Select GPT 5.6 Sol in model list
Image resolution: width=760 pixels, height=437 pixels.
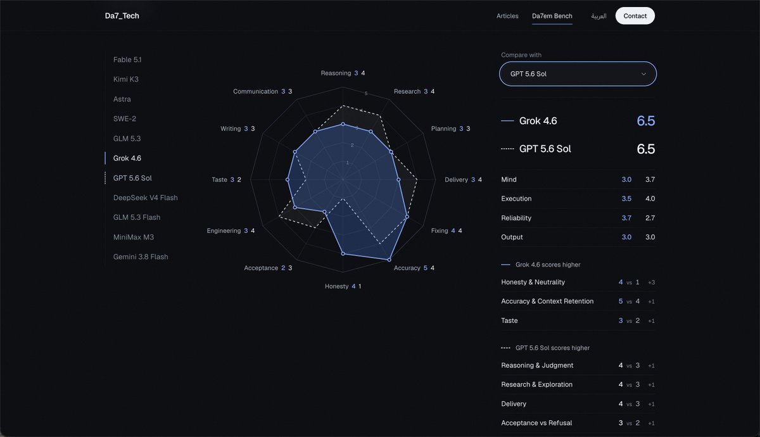pyautogui.click(x=132, y=178)
